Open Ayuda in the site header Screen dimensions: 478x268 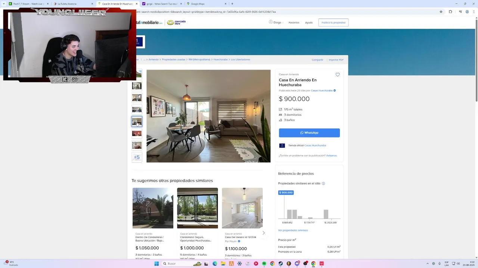click(x=309, y=23)
